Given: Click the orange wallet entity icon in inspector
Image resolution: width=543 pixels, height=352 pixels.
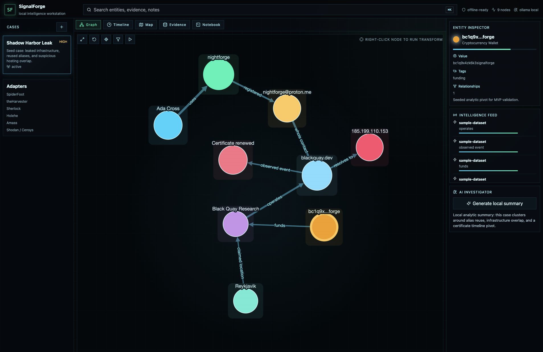Looking at the screenshot, I should tap(456, 39).
